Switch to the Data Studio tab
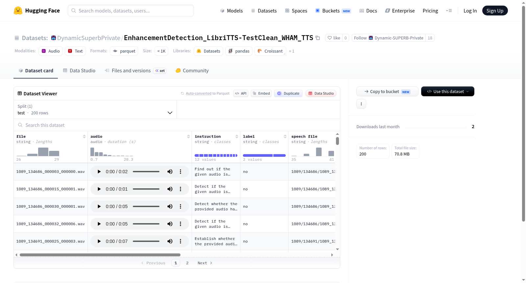 pyautogui.click(x=79, y=71)
